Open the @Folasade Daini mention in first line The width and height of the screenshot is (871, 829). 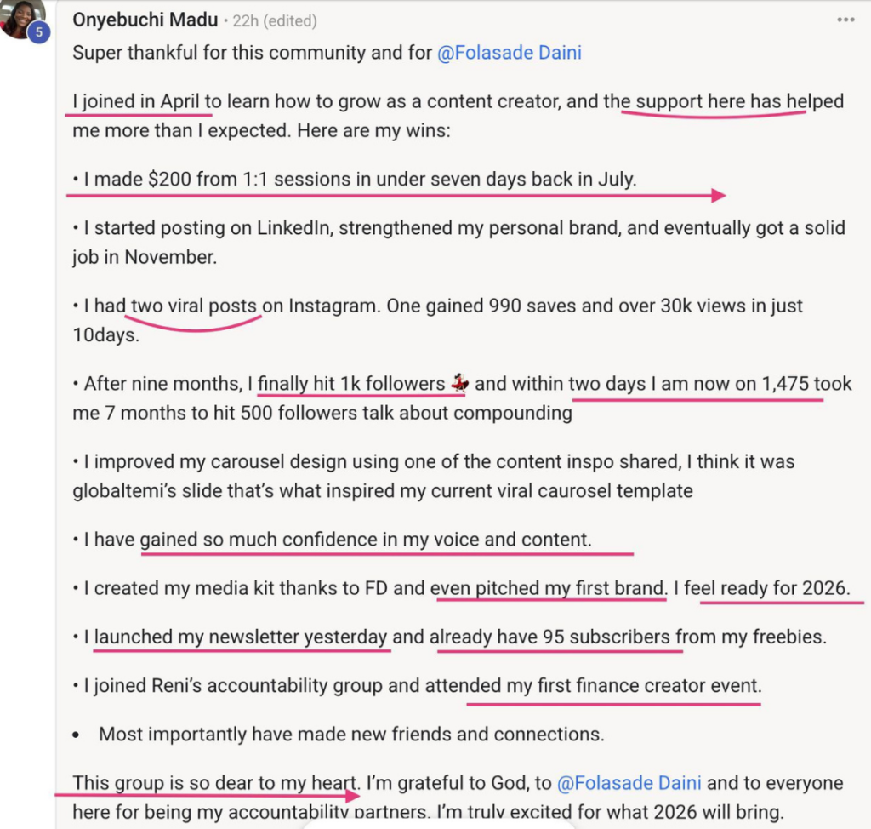tap(509, 53)
